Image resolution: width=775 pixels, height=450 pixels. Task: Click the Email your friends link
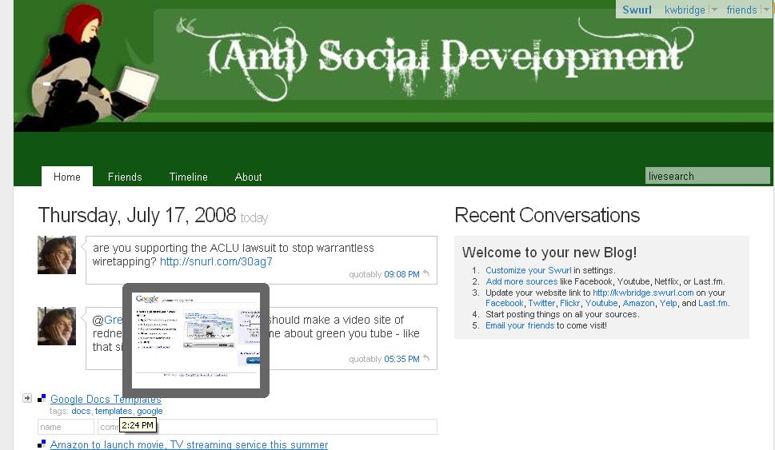(x=519, y=325)
